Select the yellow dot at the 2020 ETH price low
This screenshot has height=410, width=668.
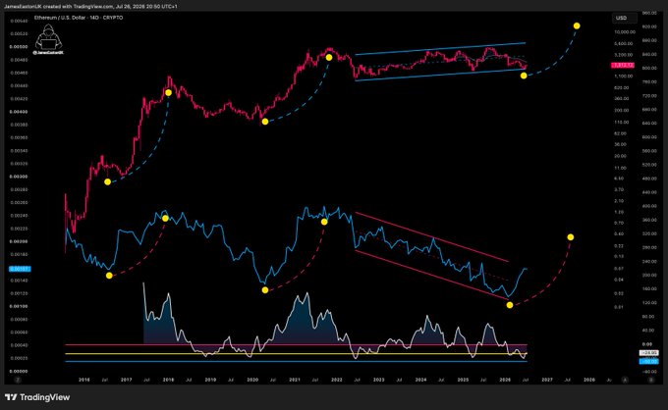pyautogui.click(x=265, y=122)
